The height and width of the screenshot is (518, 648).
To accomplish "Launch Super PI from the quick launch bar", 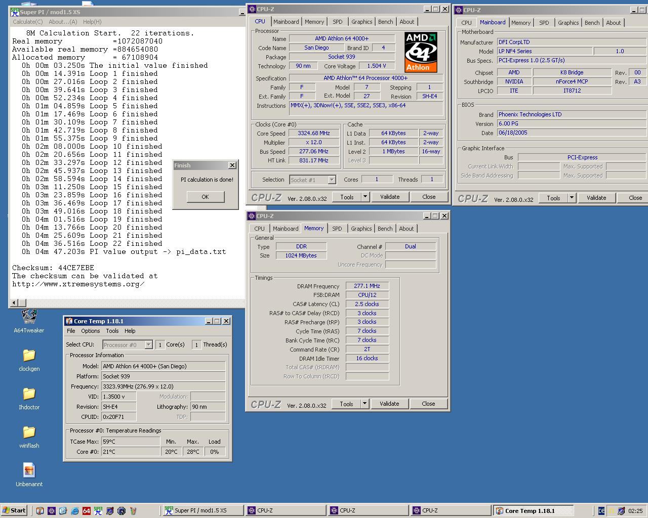I will [98, 511].
